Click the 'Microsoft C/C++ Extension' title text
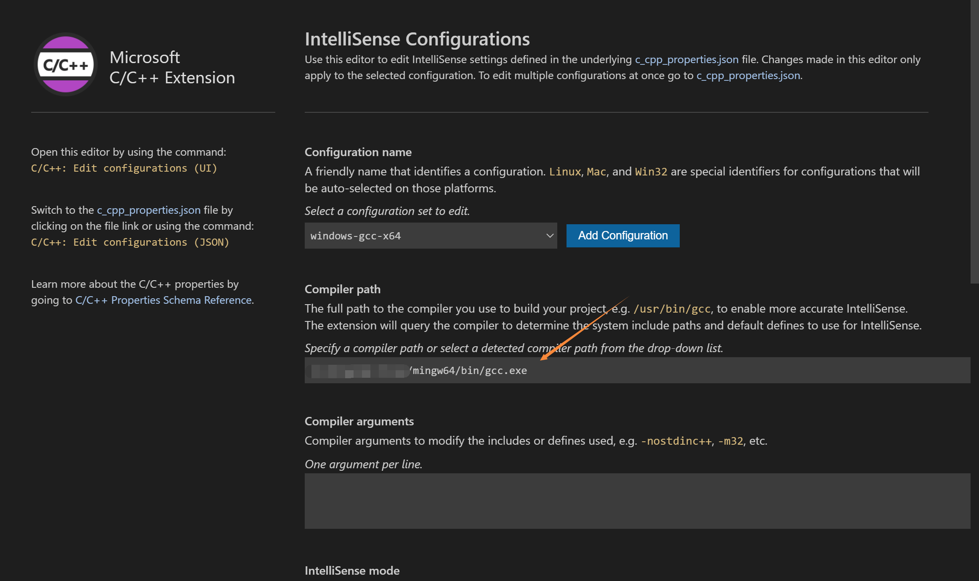 coord(172,67)
